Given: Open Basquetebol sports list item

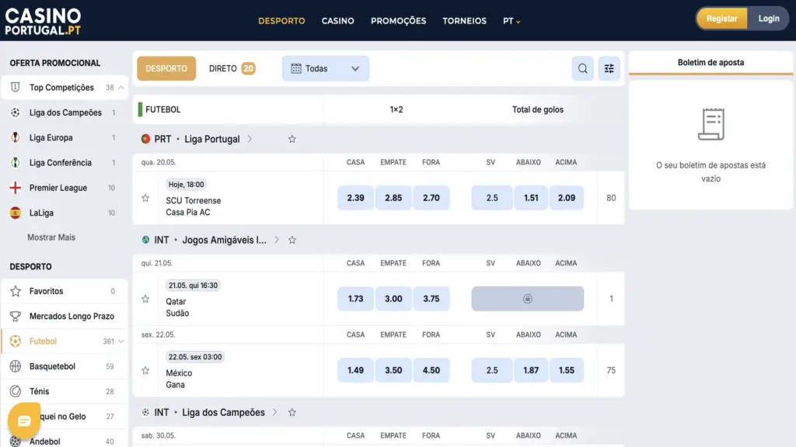Looking at the screenshot, I should pyautogui.click(x=65, y=366).
